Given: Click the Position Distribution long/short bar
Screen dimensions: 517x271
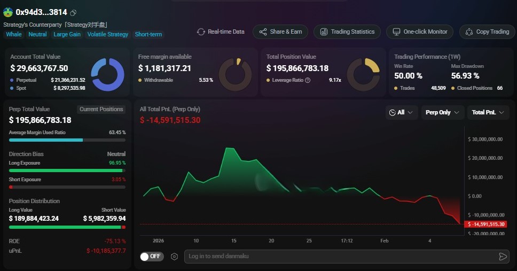Looking at the screenshot, I should pos(67,227).
